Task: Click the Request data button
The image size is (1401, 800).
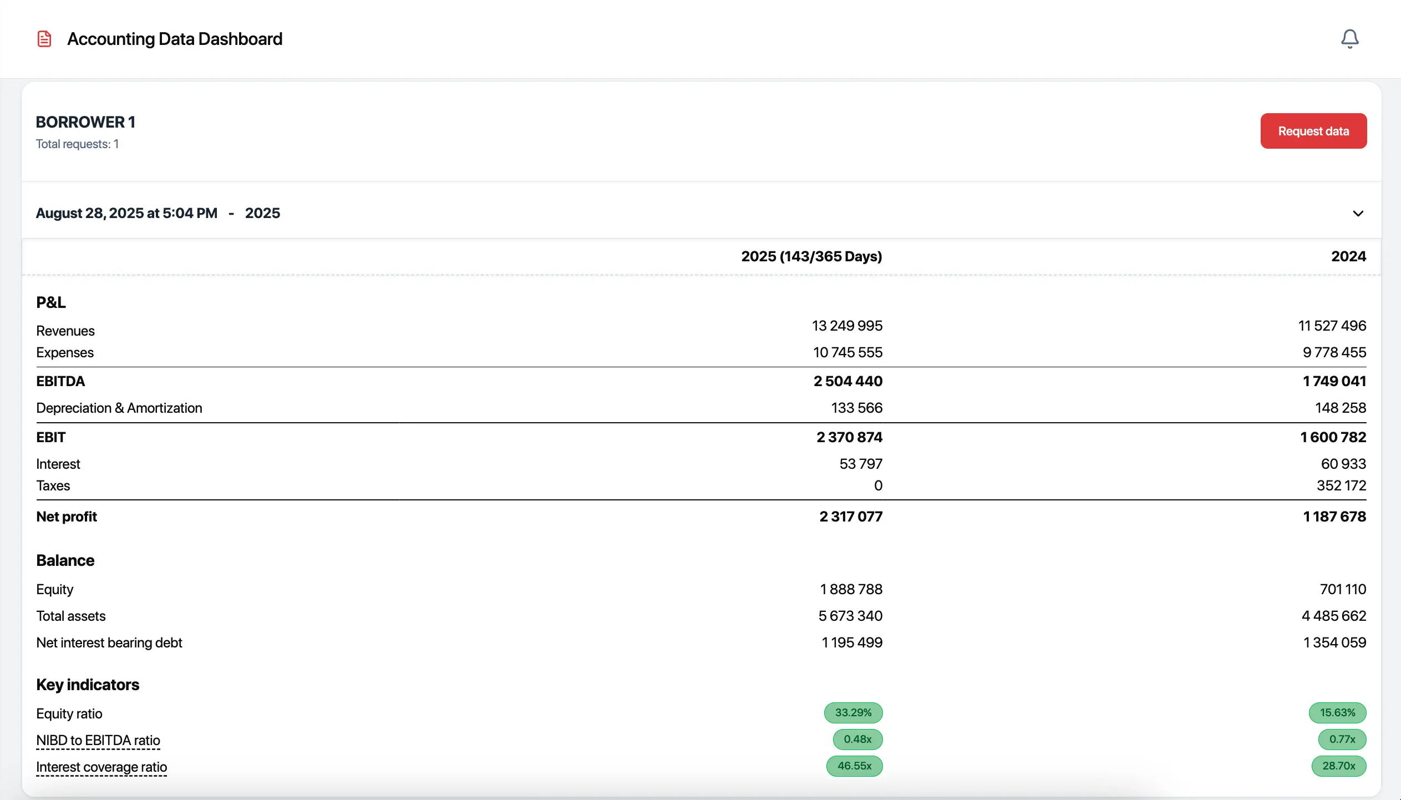Action: [x=1313, y=130]
